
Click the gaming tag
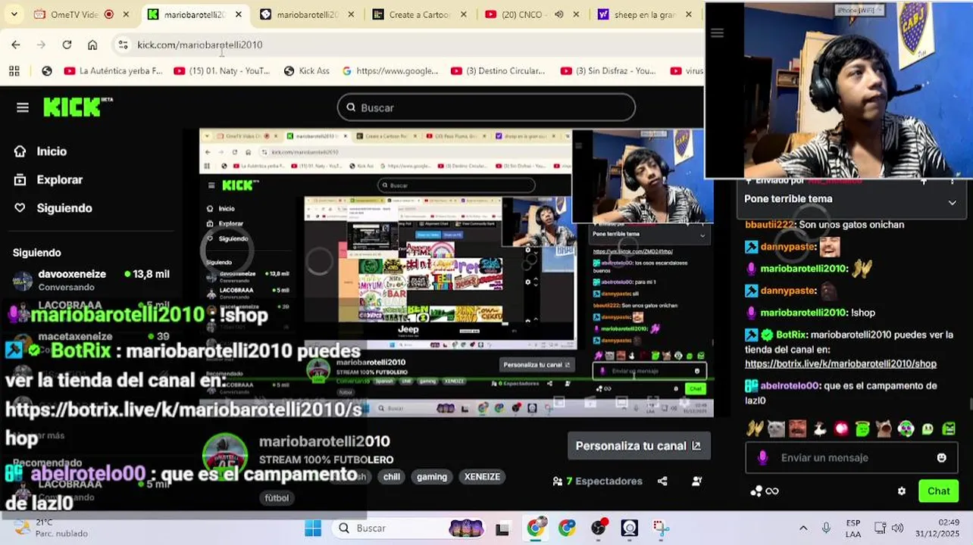pos(432,477)
